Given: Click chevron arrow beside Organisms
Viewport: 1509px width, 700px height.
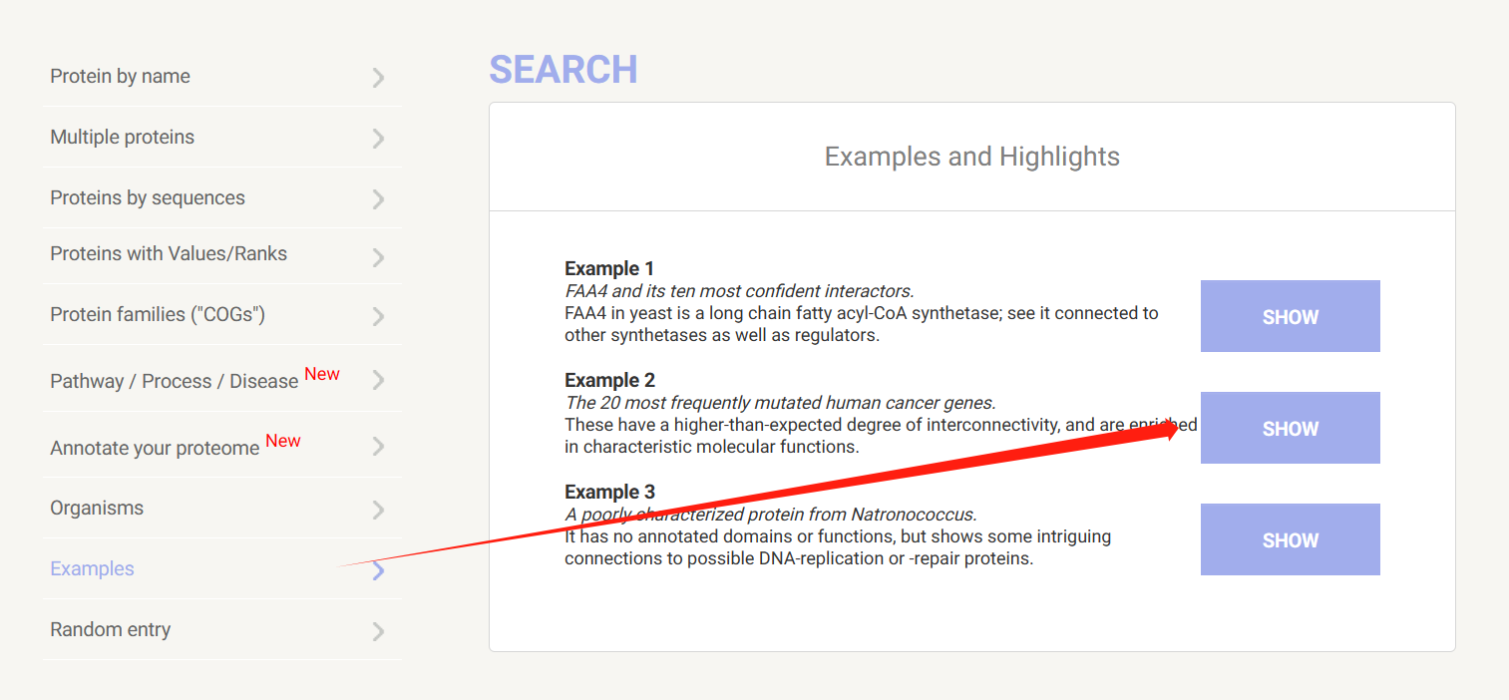Looking at the screenshot, I should 378,511.
